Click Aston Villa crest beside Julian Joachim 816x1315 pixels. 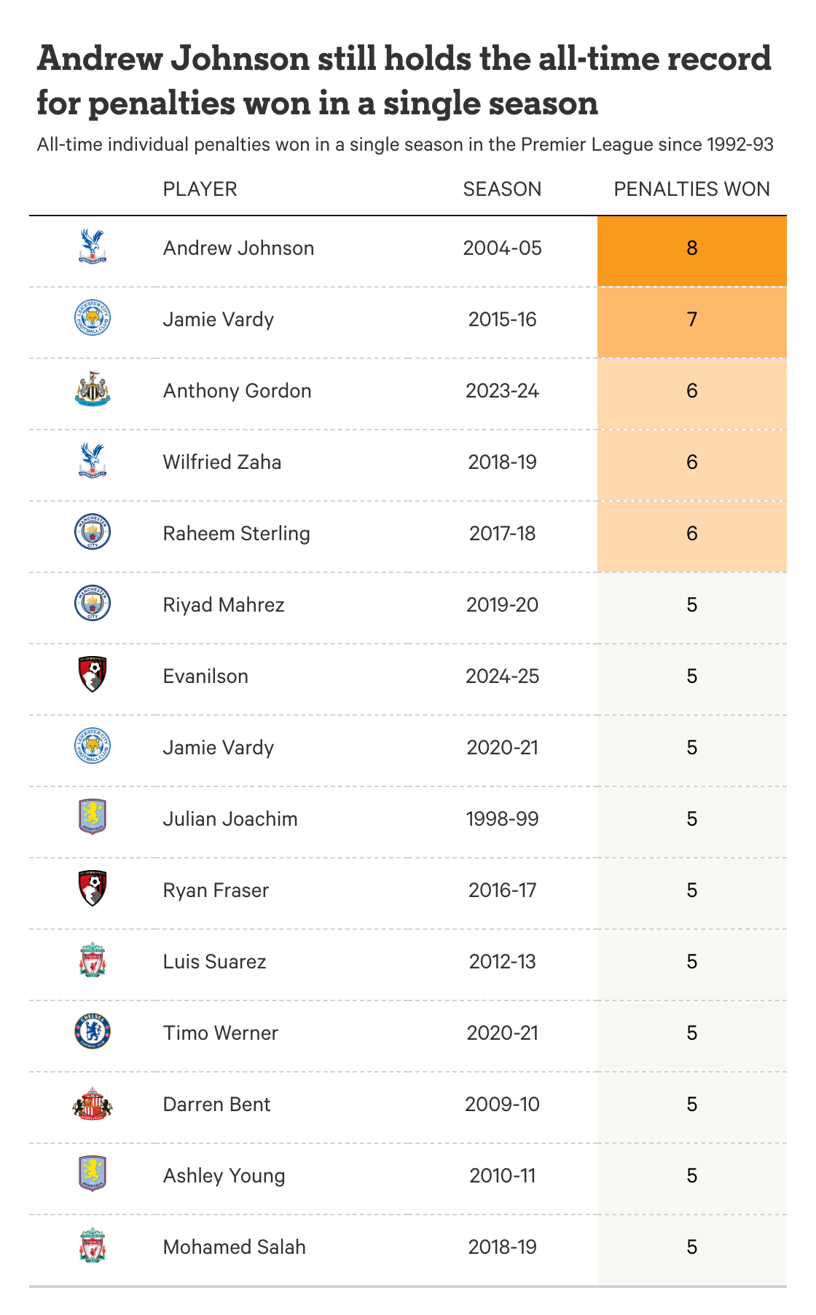[x=93, y=818]
